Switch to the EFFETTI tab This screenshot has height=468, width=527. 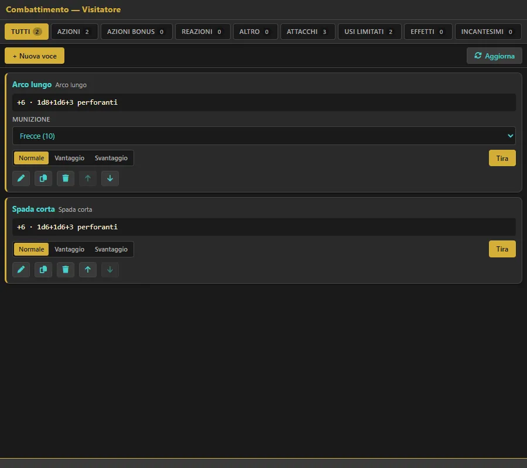pos(428,32)
